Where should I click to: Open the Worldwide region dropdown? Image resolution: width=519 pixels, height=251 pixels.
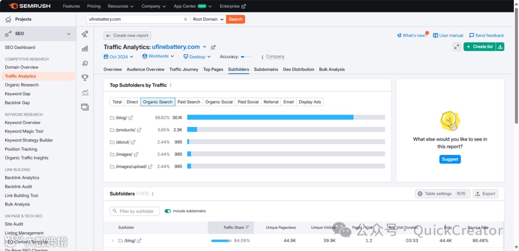pyautogui.click(x=158, y=56)
